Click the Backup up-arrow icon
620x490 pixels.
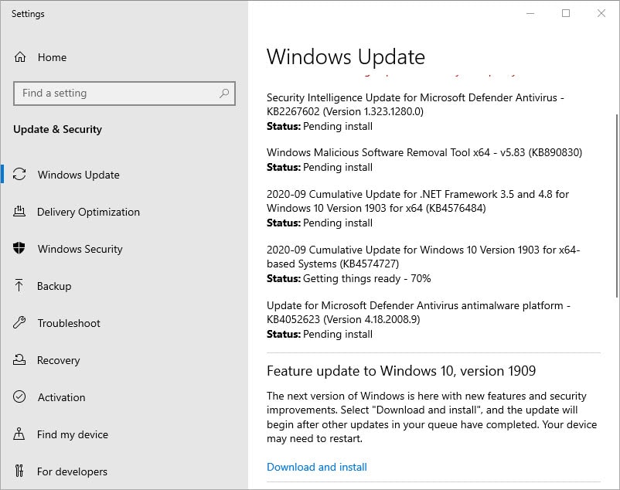tap(19, 285)
